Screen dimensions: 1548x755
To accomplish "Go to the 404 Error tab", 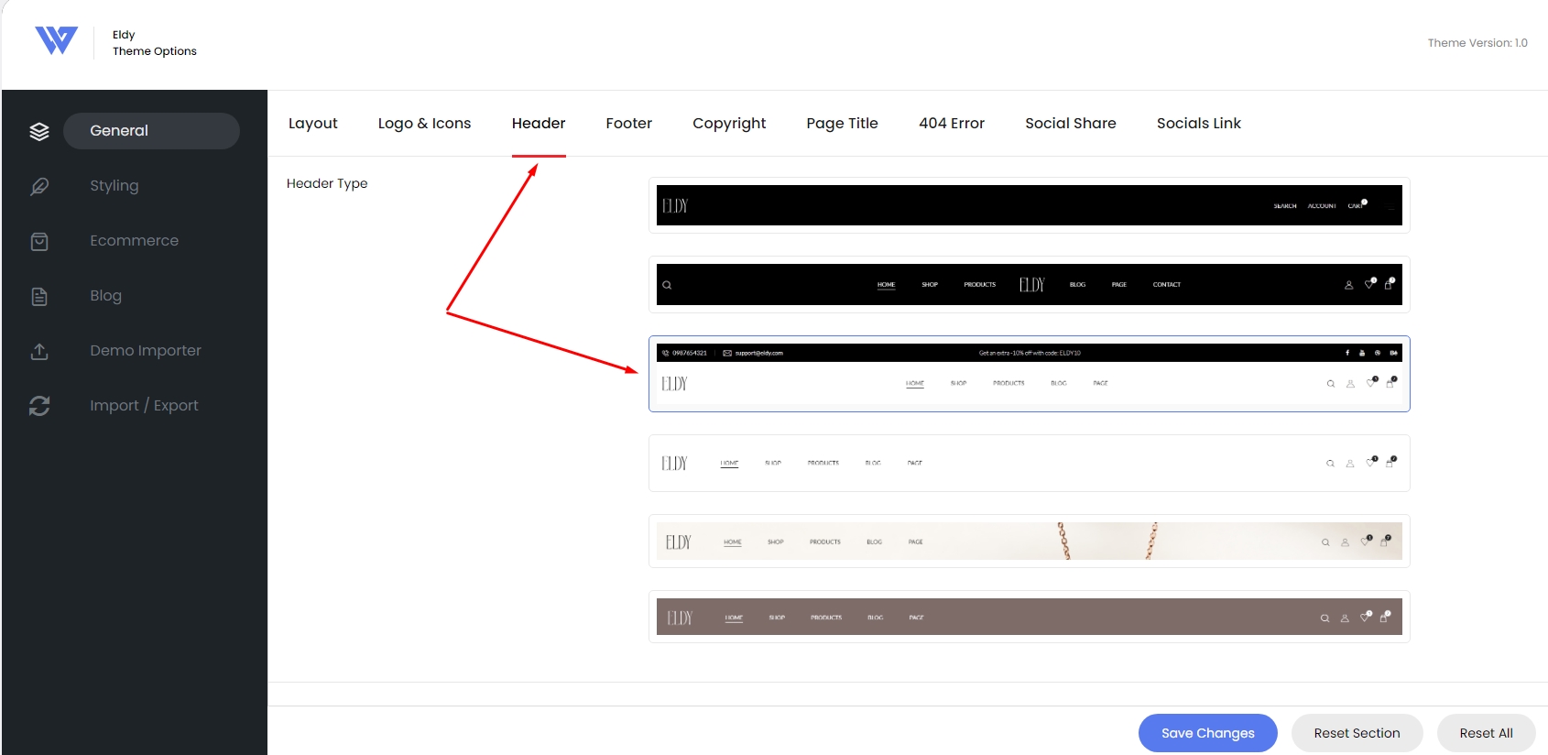I will [952, 124].
